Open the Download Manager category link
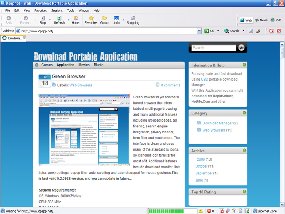The width and height of the screenshot is (285, 214). coord(217,123)
